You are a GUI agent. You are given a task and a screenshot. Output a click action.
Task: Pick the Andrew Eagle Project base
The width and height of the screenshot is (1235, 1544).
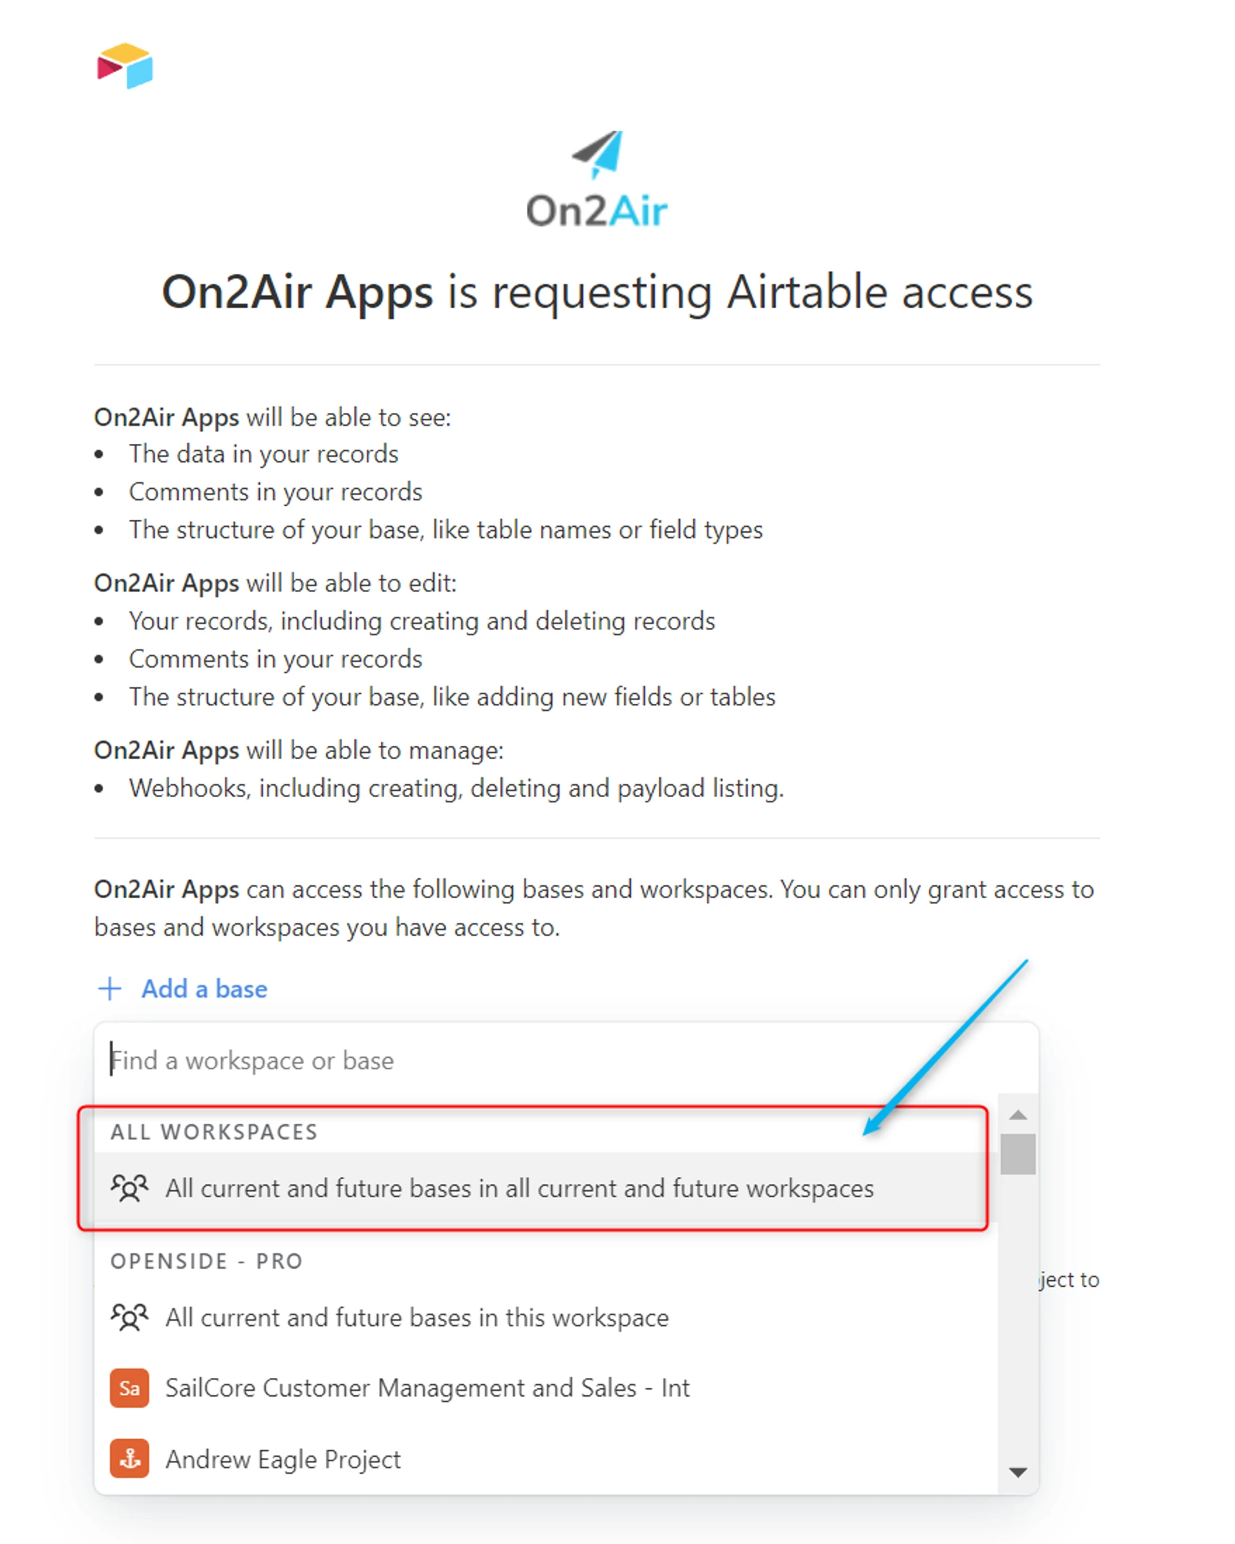(x=283, y=1459)
